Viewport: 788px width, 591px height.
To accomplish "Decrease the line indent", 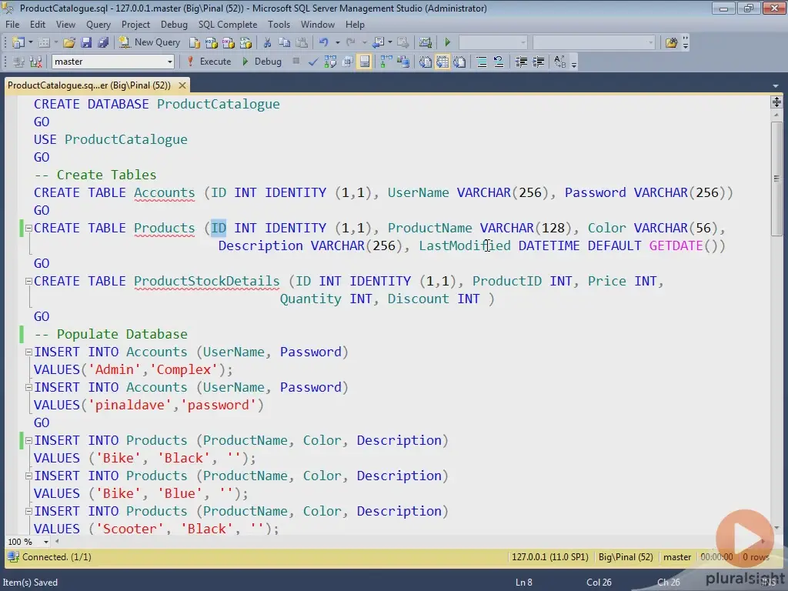I will [x=521, y=62].
